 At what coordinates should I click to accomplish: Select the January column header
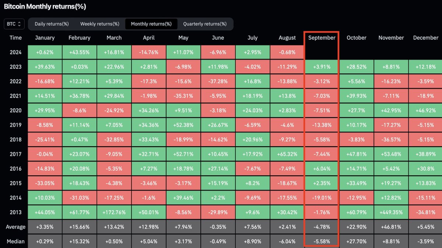[x=45, y=37]
